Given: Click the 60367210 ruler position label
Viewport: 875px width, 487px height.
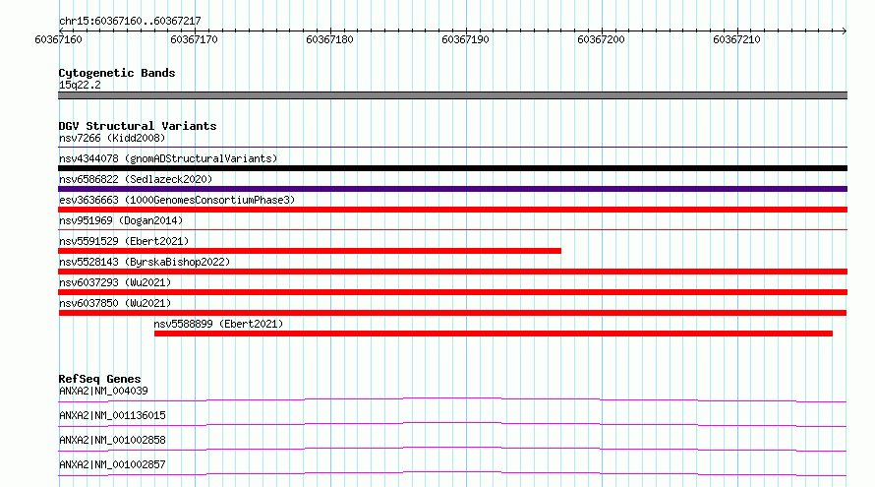Looking at the screenshot, I should [736, 39].
